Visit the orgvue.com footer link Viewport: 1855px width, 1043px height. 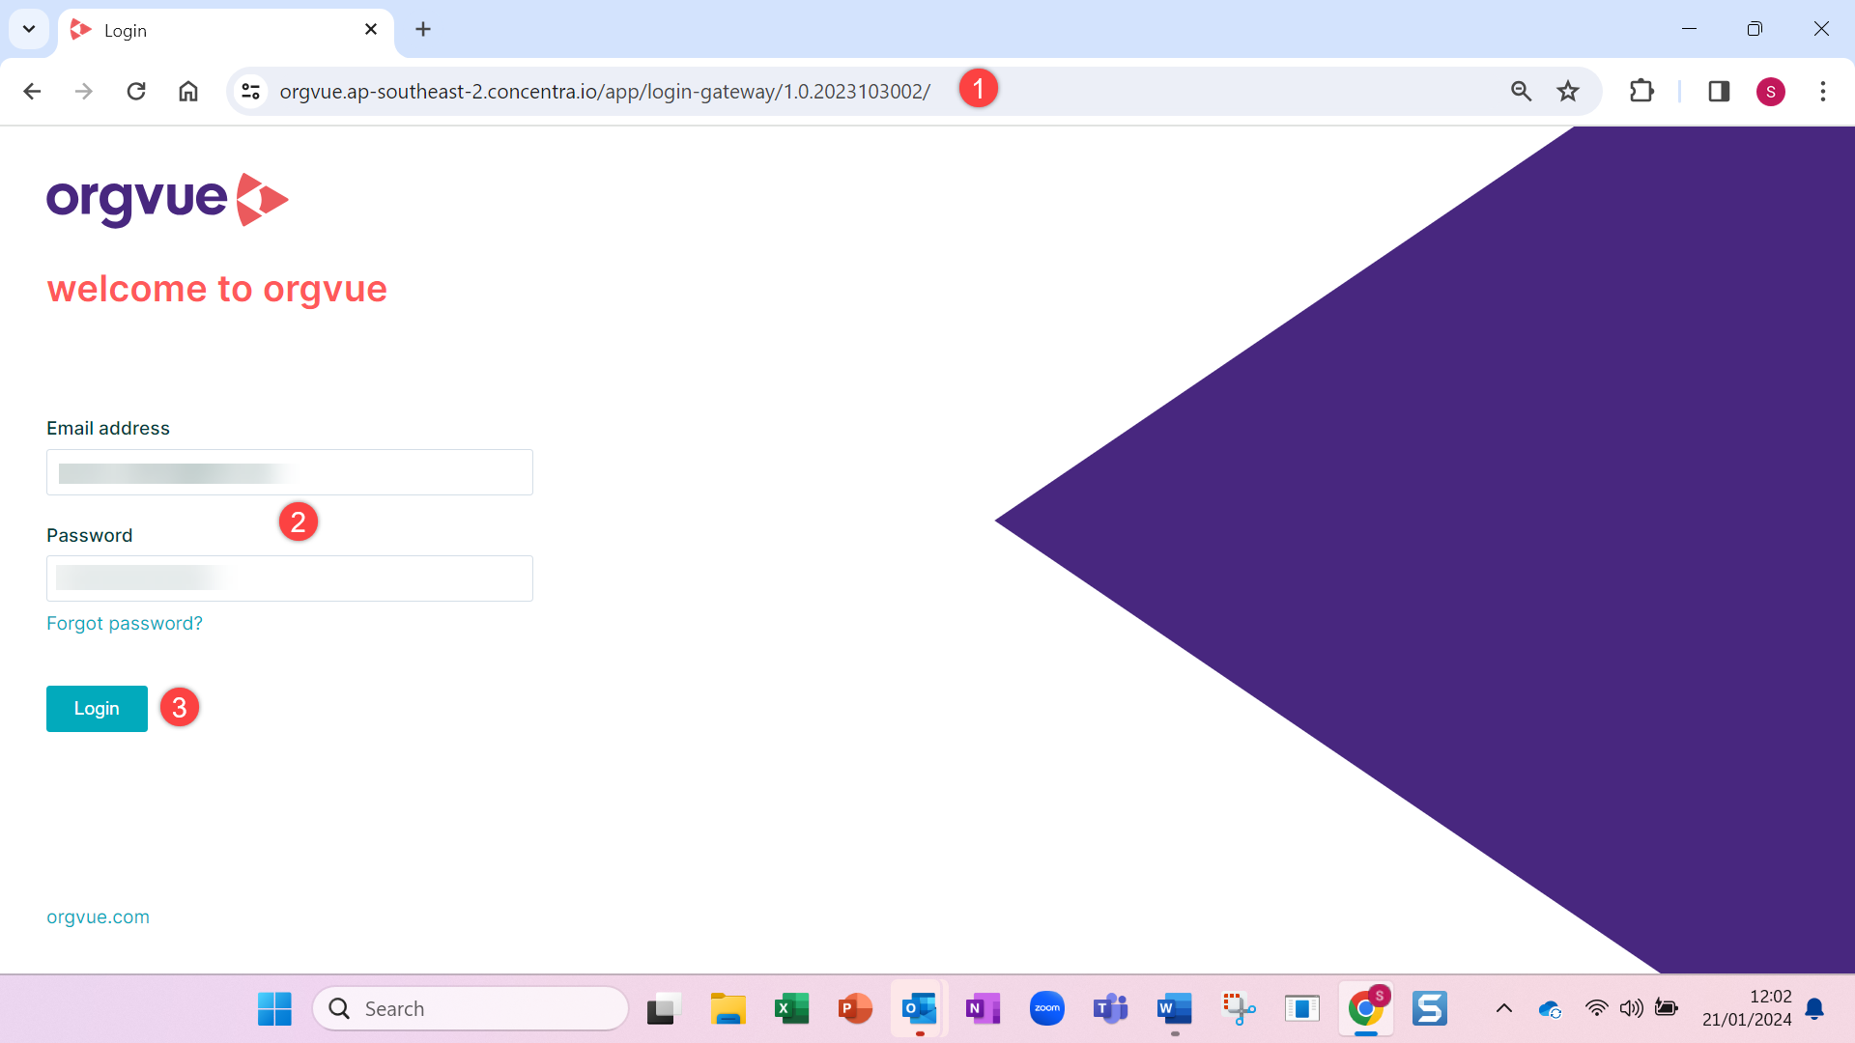(98, 916)
